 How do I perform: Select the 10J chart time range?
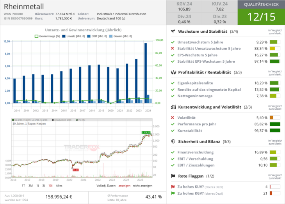pyautogui.click(x=50, y=185)
